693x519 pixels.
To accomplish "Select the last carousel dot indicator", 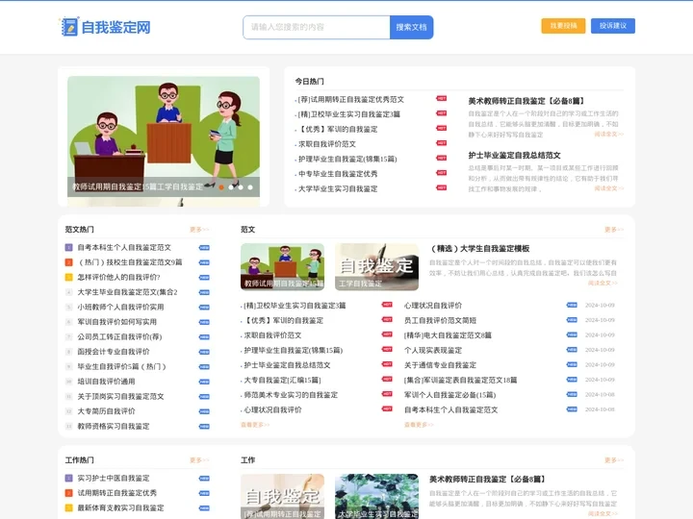I will click(x=250, y=187).
